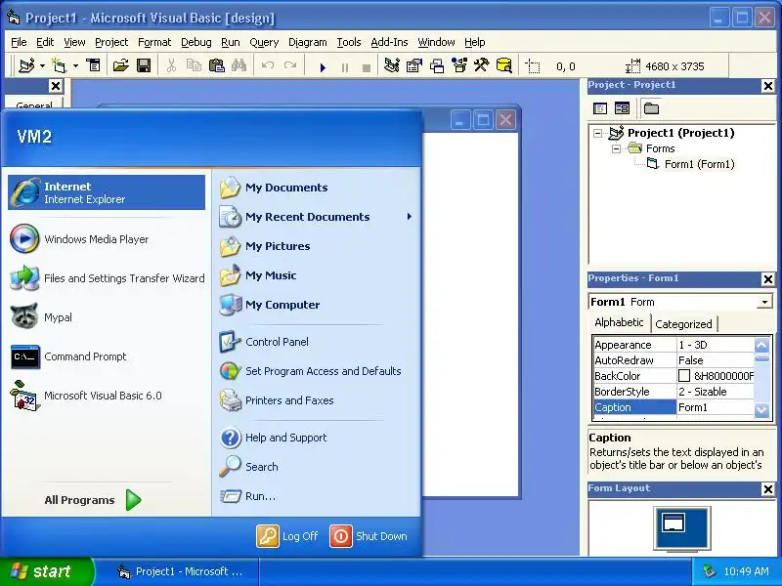Open the Menu Editor toolbar icon
This screenshot has width=782, height=586.
pos(93,65)
